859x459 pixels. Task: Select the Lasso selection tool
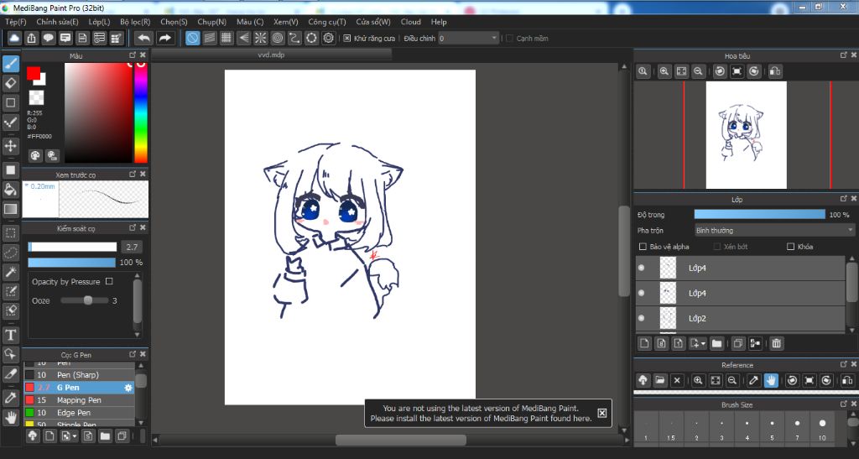[x=10, y=253]
